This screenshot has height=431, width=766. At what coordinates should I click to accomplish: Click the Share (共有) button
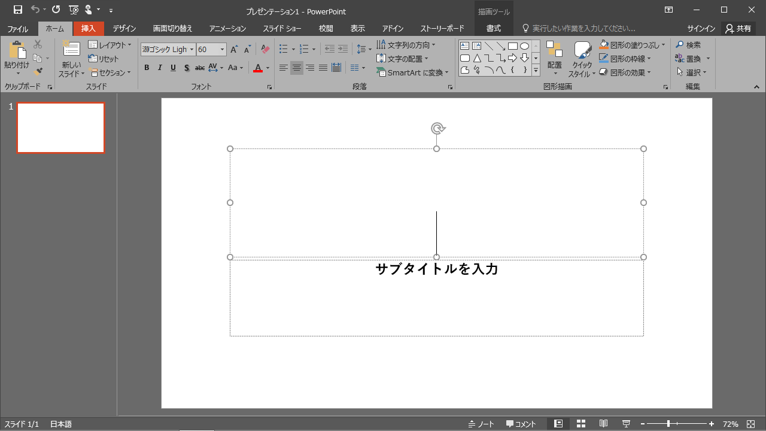click(738, 29)
